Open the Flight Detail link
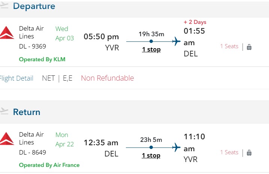The width and height of the screenshot is (269, 174). click(x=16, y=78)
